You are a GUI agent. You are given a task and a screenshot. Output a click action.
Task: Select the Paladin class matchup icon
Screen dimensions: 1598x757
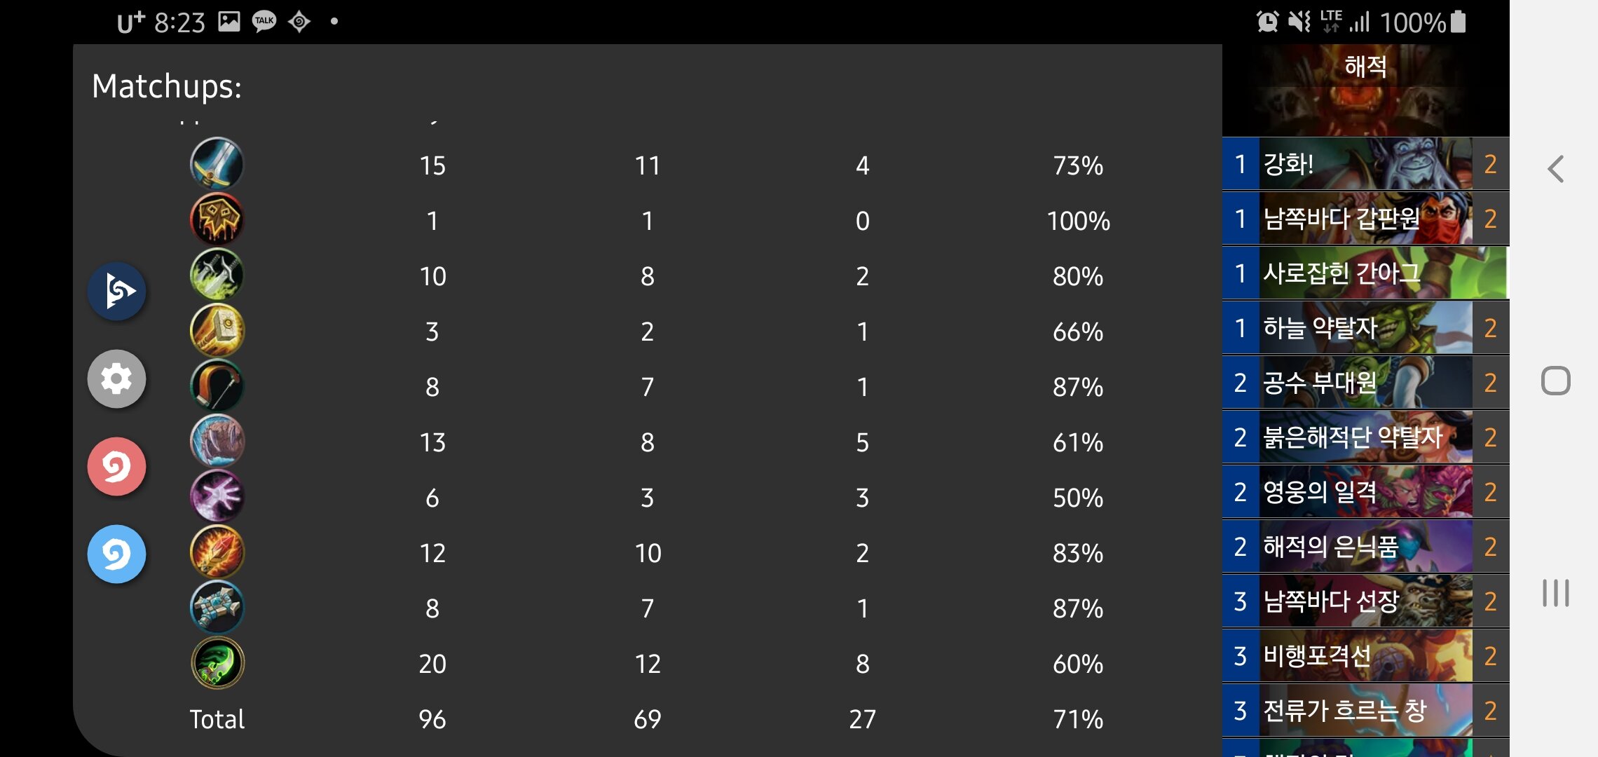pyautogui.click(x=217, y=331)
